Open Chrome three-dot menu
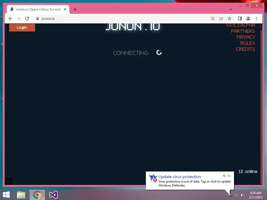 tap(257, 18)
